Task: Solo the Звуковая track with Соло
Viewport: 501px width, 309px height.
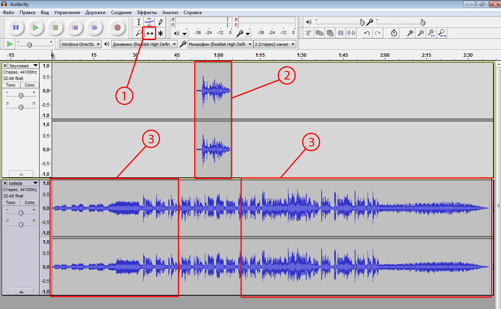Action: tap(30, 85)
